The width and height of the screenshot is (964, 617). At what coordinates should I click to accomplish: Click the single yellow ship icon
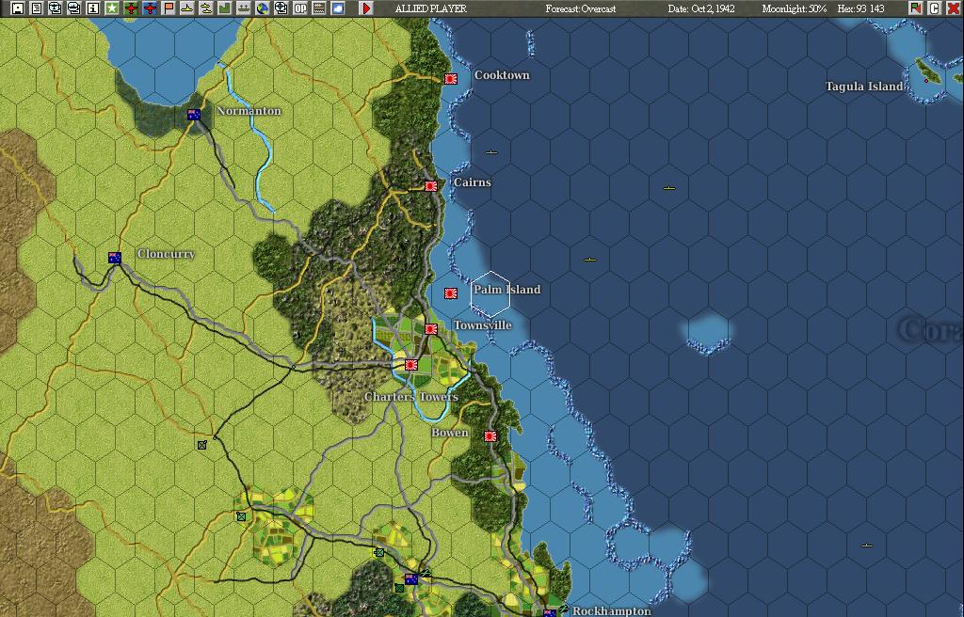point(187,8)
